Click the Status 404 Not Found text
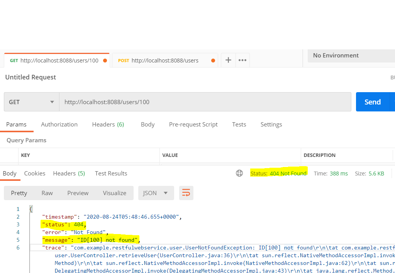This screenshot has height=273, width=395. [x=278, y=173]
